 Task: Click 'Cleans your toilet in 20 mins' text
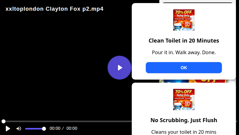pyautogui.click(x=184, y=132)
